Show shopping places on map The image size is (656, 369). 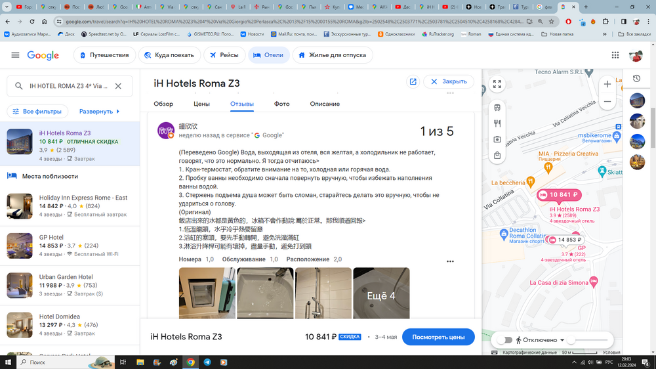pyautogui.click(x=497, y=156)
